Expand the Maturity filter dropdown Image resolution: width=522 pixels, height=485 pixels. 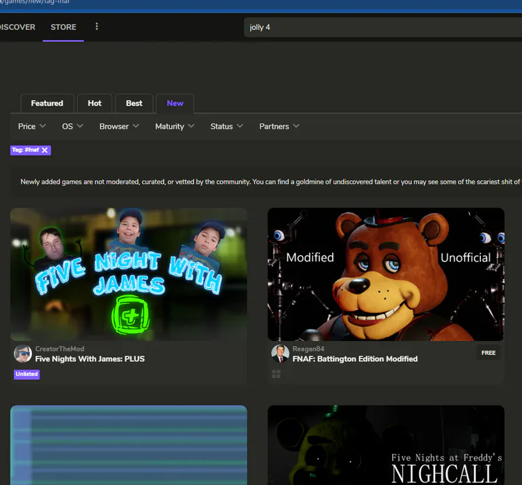point(175,127)
